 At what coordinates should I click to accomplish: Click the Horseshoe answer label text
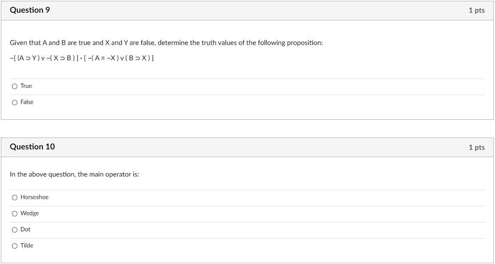[x=34, y=197]
